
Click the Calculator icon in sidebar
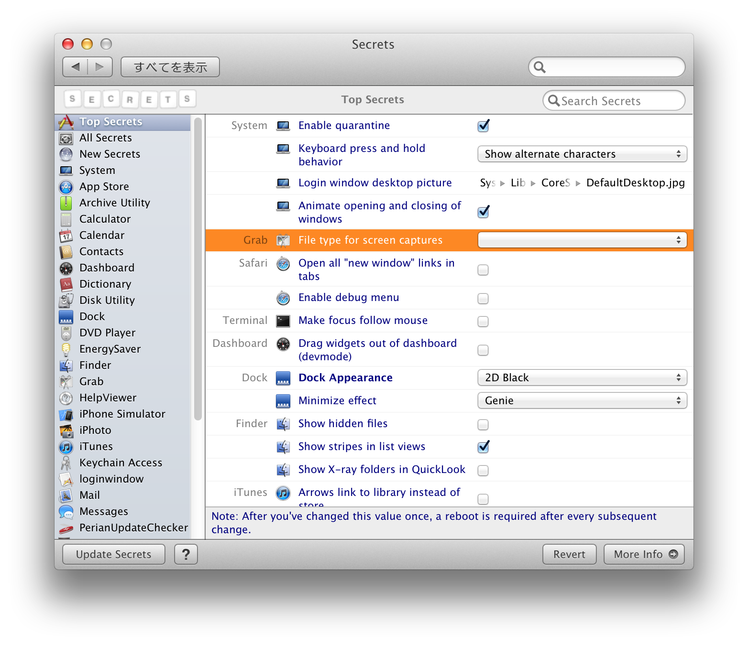point(66,220)
